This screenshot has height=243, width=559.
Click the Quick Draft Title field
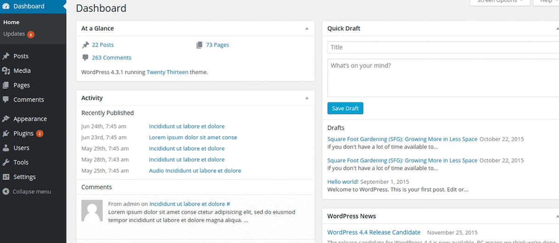click(442, 47)
